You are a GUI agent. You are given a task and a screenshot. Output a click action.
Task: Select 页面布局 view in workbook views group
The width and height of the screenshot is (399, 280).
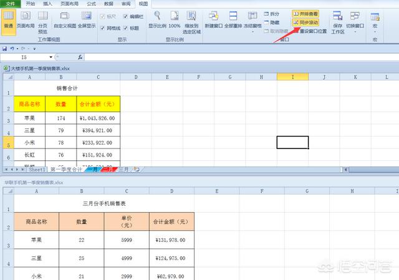26,20
